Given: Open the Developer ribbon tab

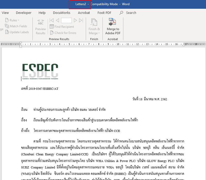Looking at the screenshot, I should click(24, 13).
